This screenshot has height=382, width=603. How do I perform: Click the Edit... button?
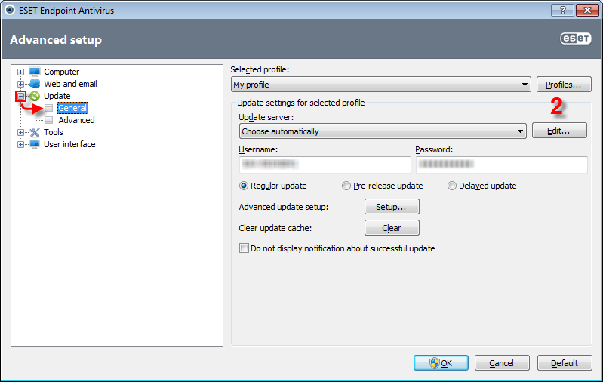pos(559,131)
